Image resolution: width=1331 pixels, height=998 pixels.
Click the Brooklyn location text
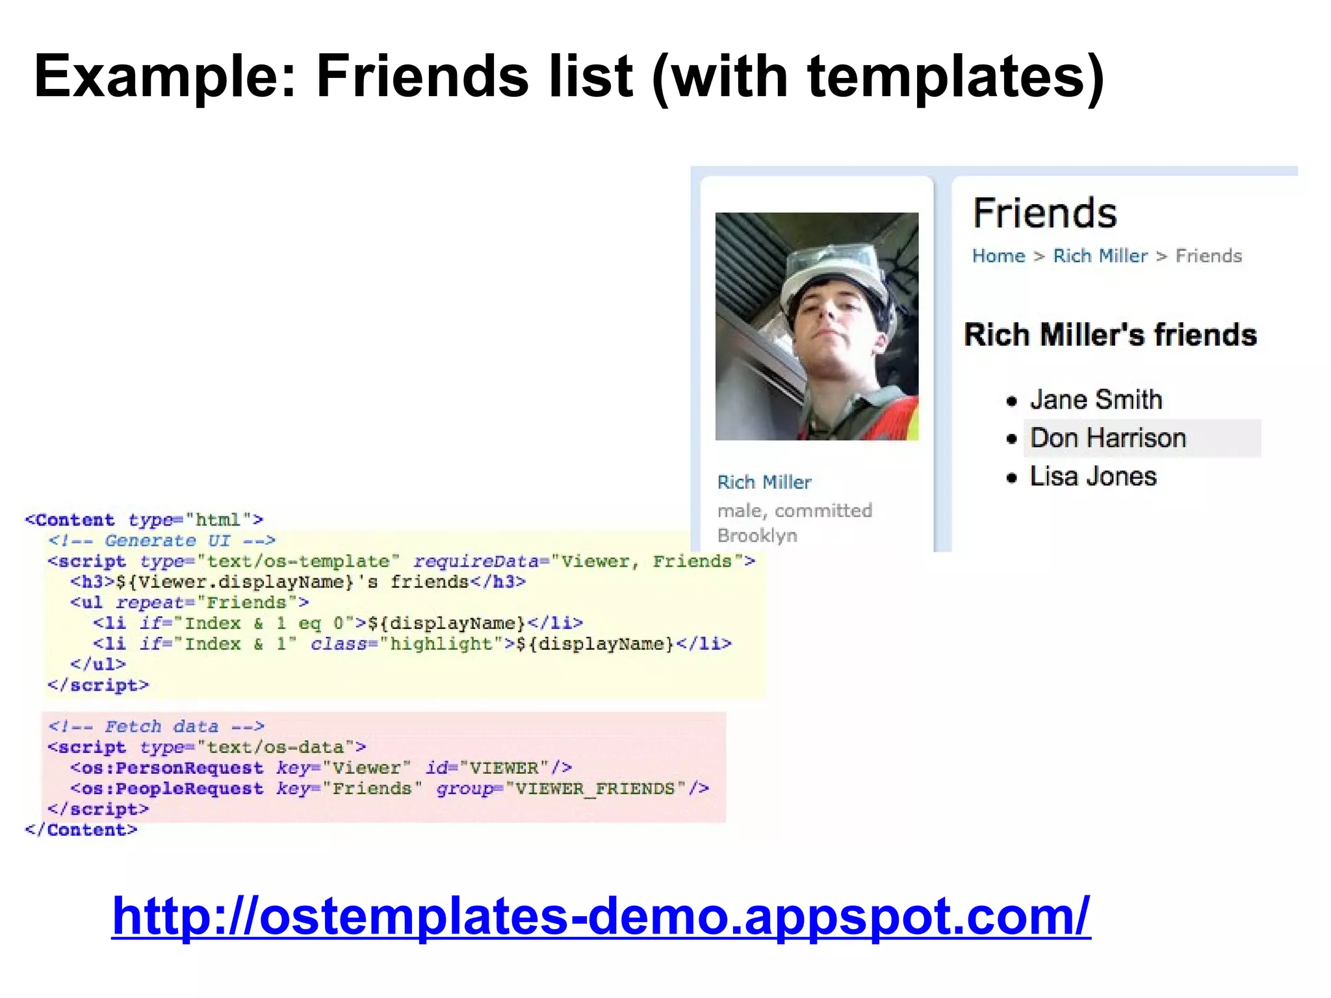click(757, 535)
